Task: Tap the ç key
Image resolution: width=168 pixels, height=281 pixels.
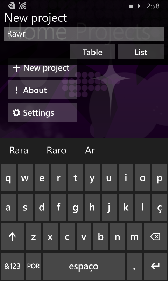Action: 160,207
